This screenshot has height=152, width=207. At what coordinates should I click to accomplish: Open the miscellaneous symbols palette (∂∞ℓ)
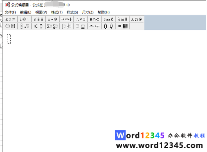point(108,19)
